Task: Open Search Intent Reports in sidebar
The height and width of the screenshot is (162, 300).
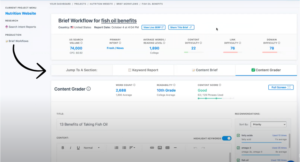Action: pos(21,27)
